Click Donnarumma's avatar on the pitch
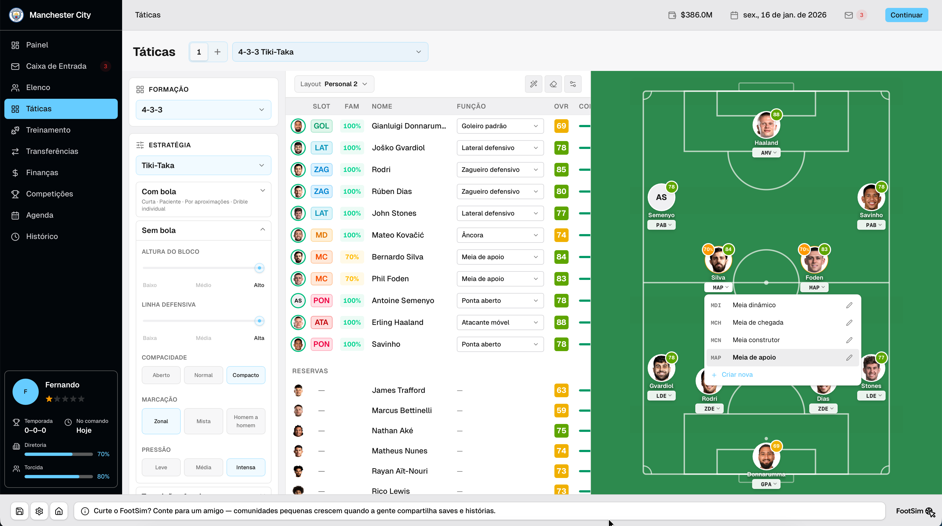Screen dimensions: 942x526 (x=766, y=457)
